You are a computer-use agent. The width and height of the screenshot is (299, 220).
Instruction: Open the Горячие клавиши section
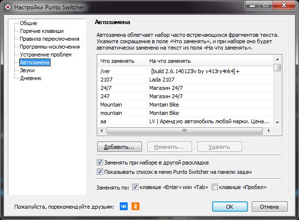click(42, 31)
